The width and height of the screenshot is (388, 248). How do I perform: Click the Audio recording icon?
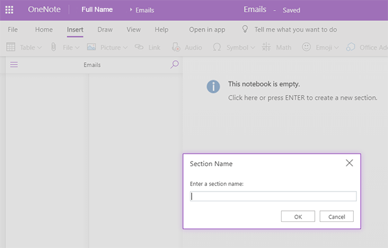coord(176,47)
